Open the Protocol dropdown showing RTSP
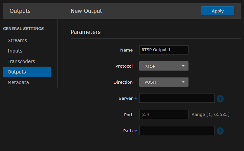Screen dimensions: 244x151 pos(164,66)
